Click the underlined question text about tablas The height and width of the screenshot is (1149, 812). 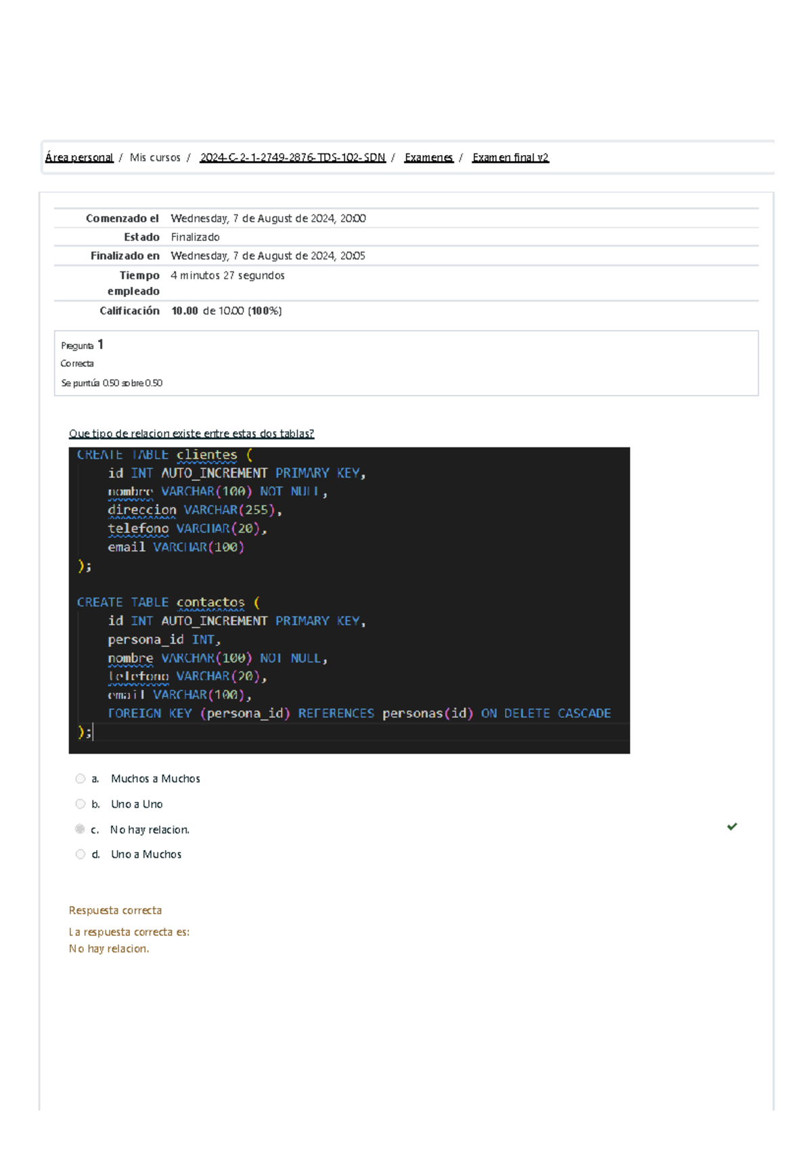tap(191, 434)
